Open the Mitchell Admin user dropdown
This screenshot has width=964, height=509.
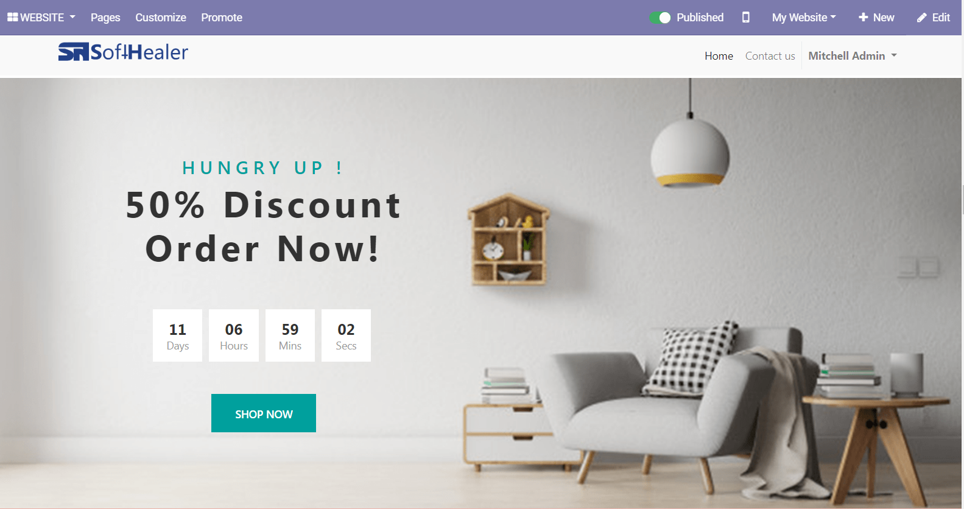pos(852,55)
